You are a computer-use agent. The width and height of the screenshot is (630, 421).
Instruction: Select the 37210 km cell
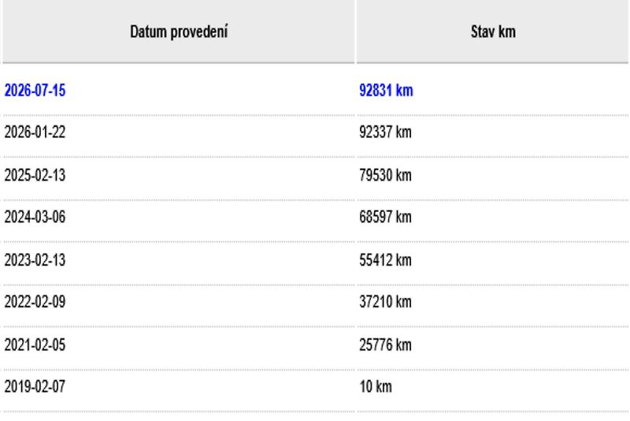pos(385,302)
